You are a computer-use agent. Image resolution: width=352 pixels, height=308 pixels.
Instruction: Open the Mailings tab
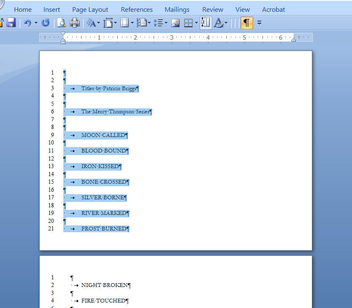point(177,10)
